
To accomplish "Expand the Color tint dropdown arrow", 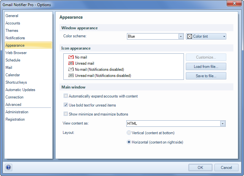I will pos(224,36).
